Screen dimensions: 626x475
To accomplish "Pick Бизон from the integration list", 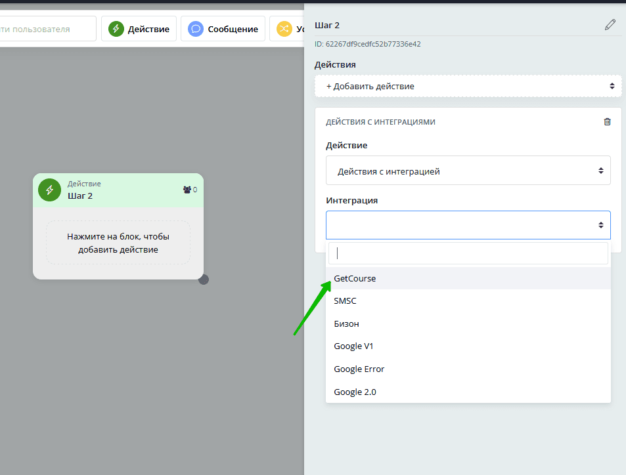I will tap(346, 323).
